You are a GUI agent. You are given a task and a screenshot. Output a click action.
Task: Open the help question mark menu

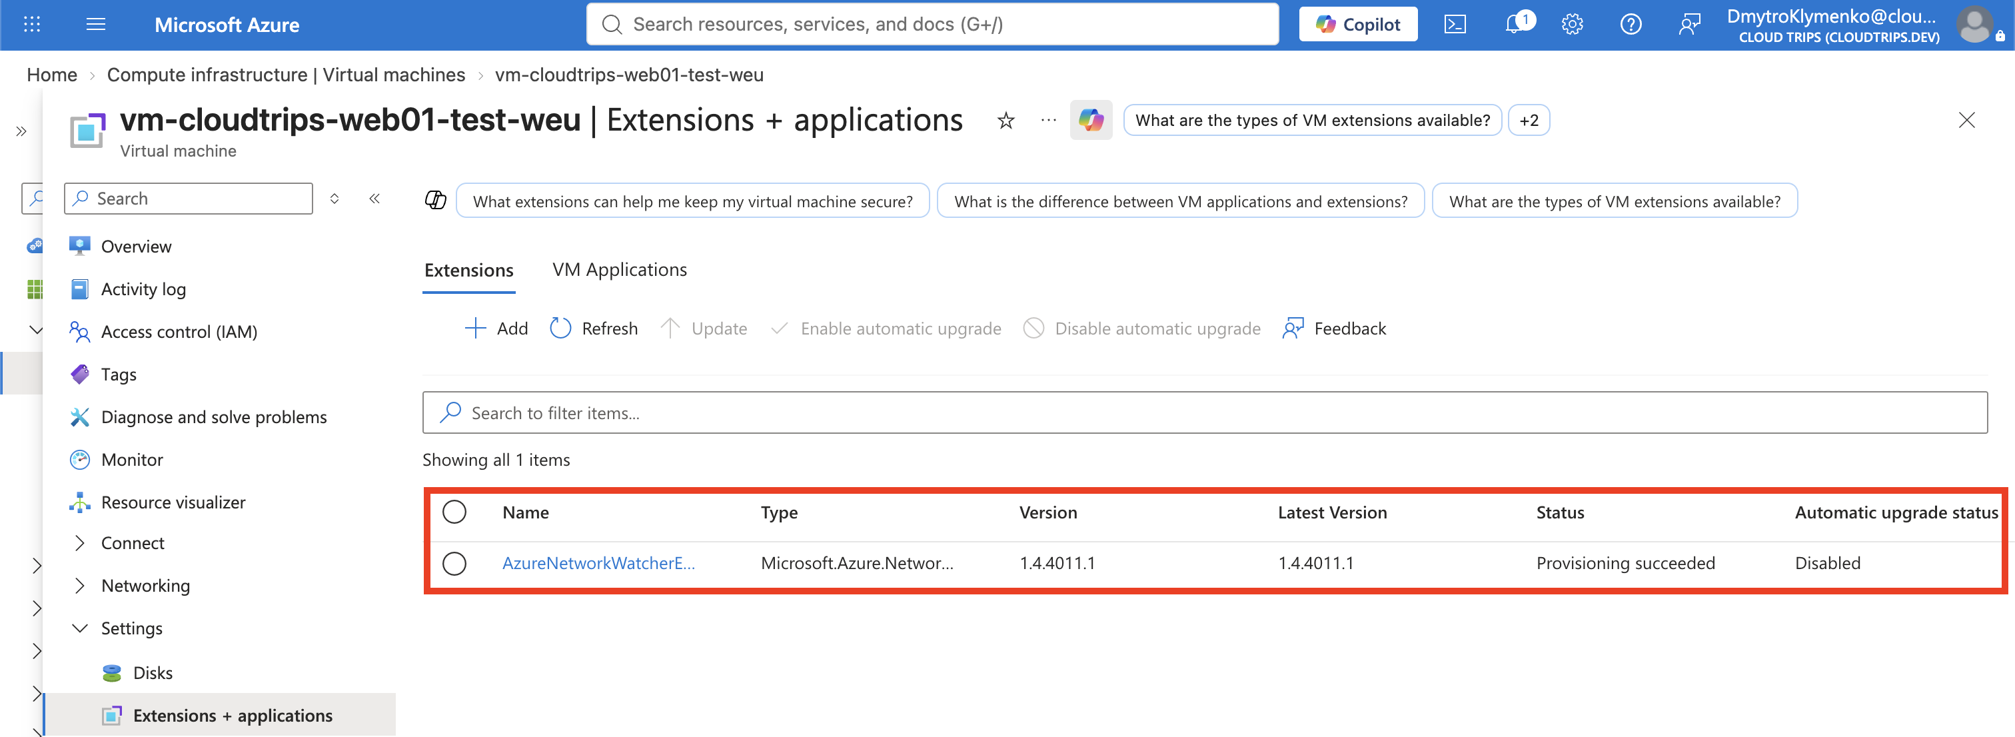pos(1630,24)
